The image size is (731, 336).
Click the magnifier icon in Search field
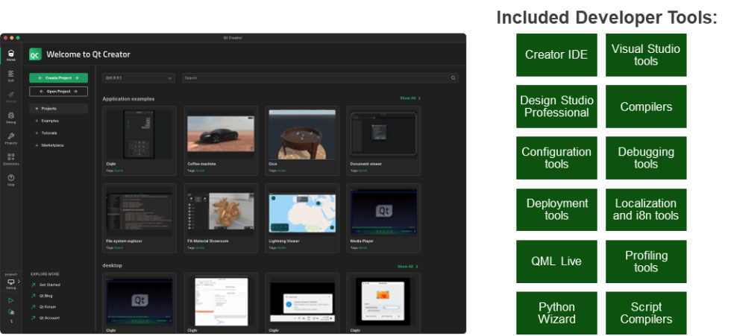(x=454, y=77)
